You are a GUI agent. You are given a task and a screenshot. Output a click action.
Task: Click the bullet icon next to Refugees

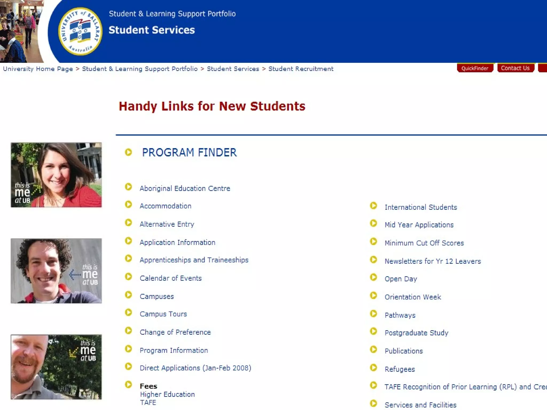coord(373,368)
